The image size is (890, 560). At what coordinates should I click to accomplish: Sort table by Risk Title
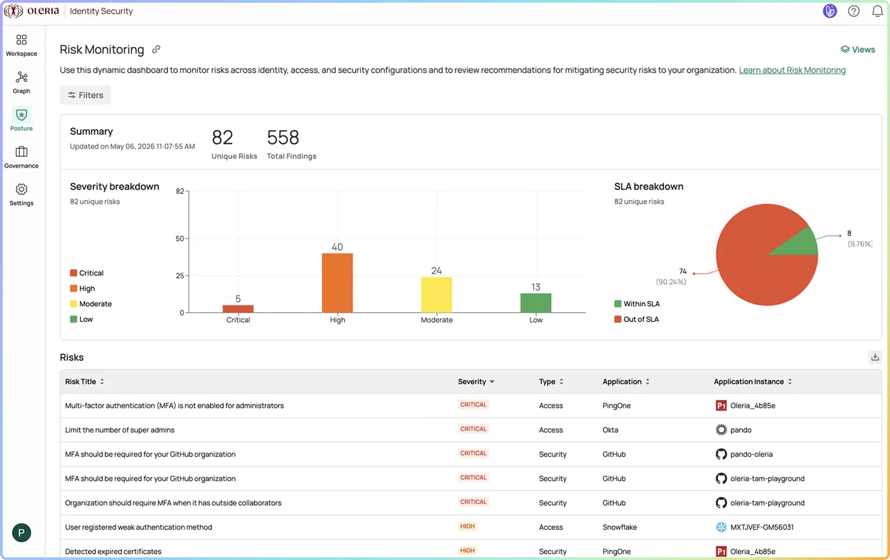[x=84, y=382]
